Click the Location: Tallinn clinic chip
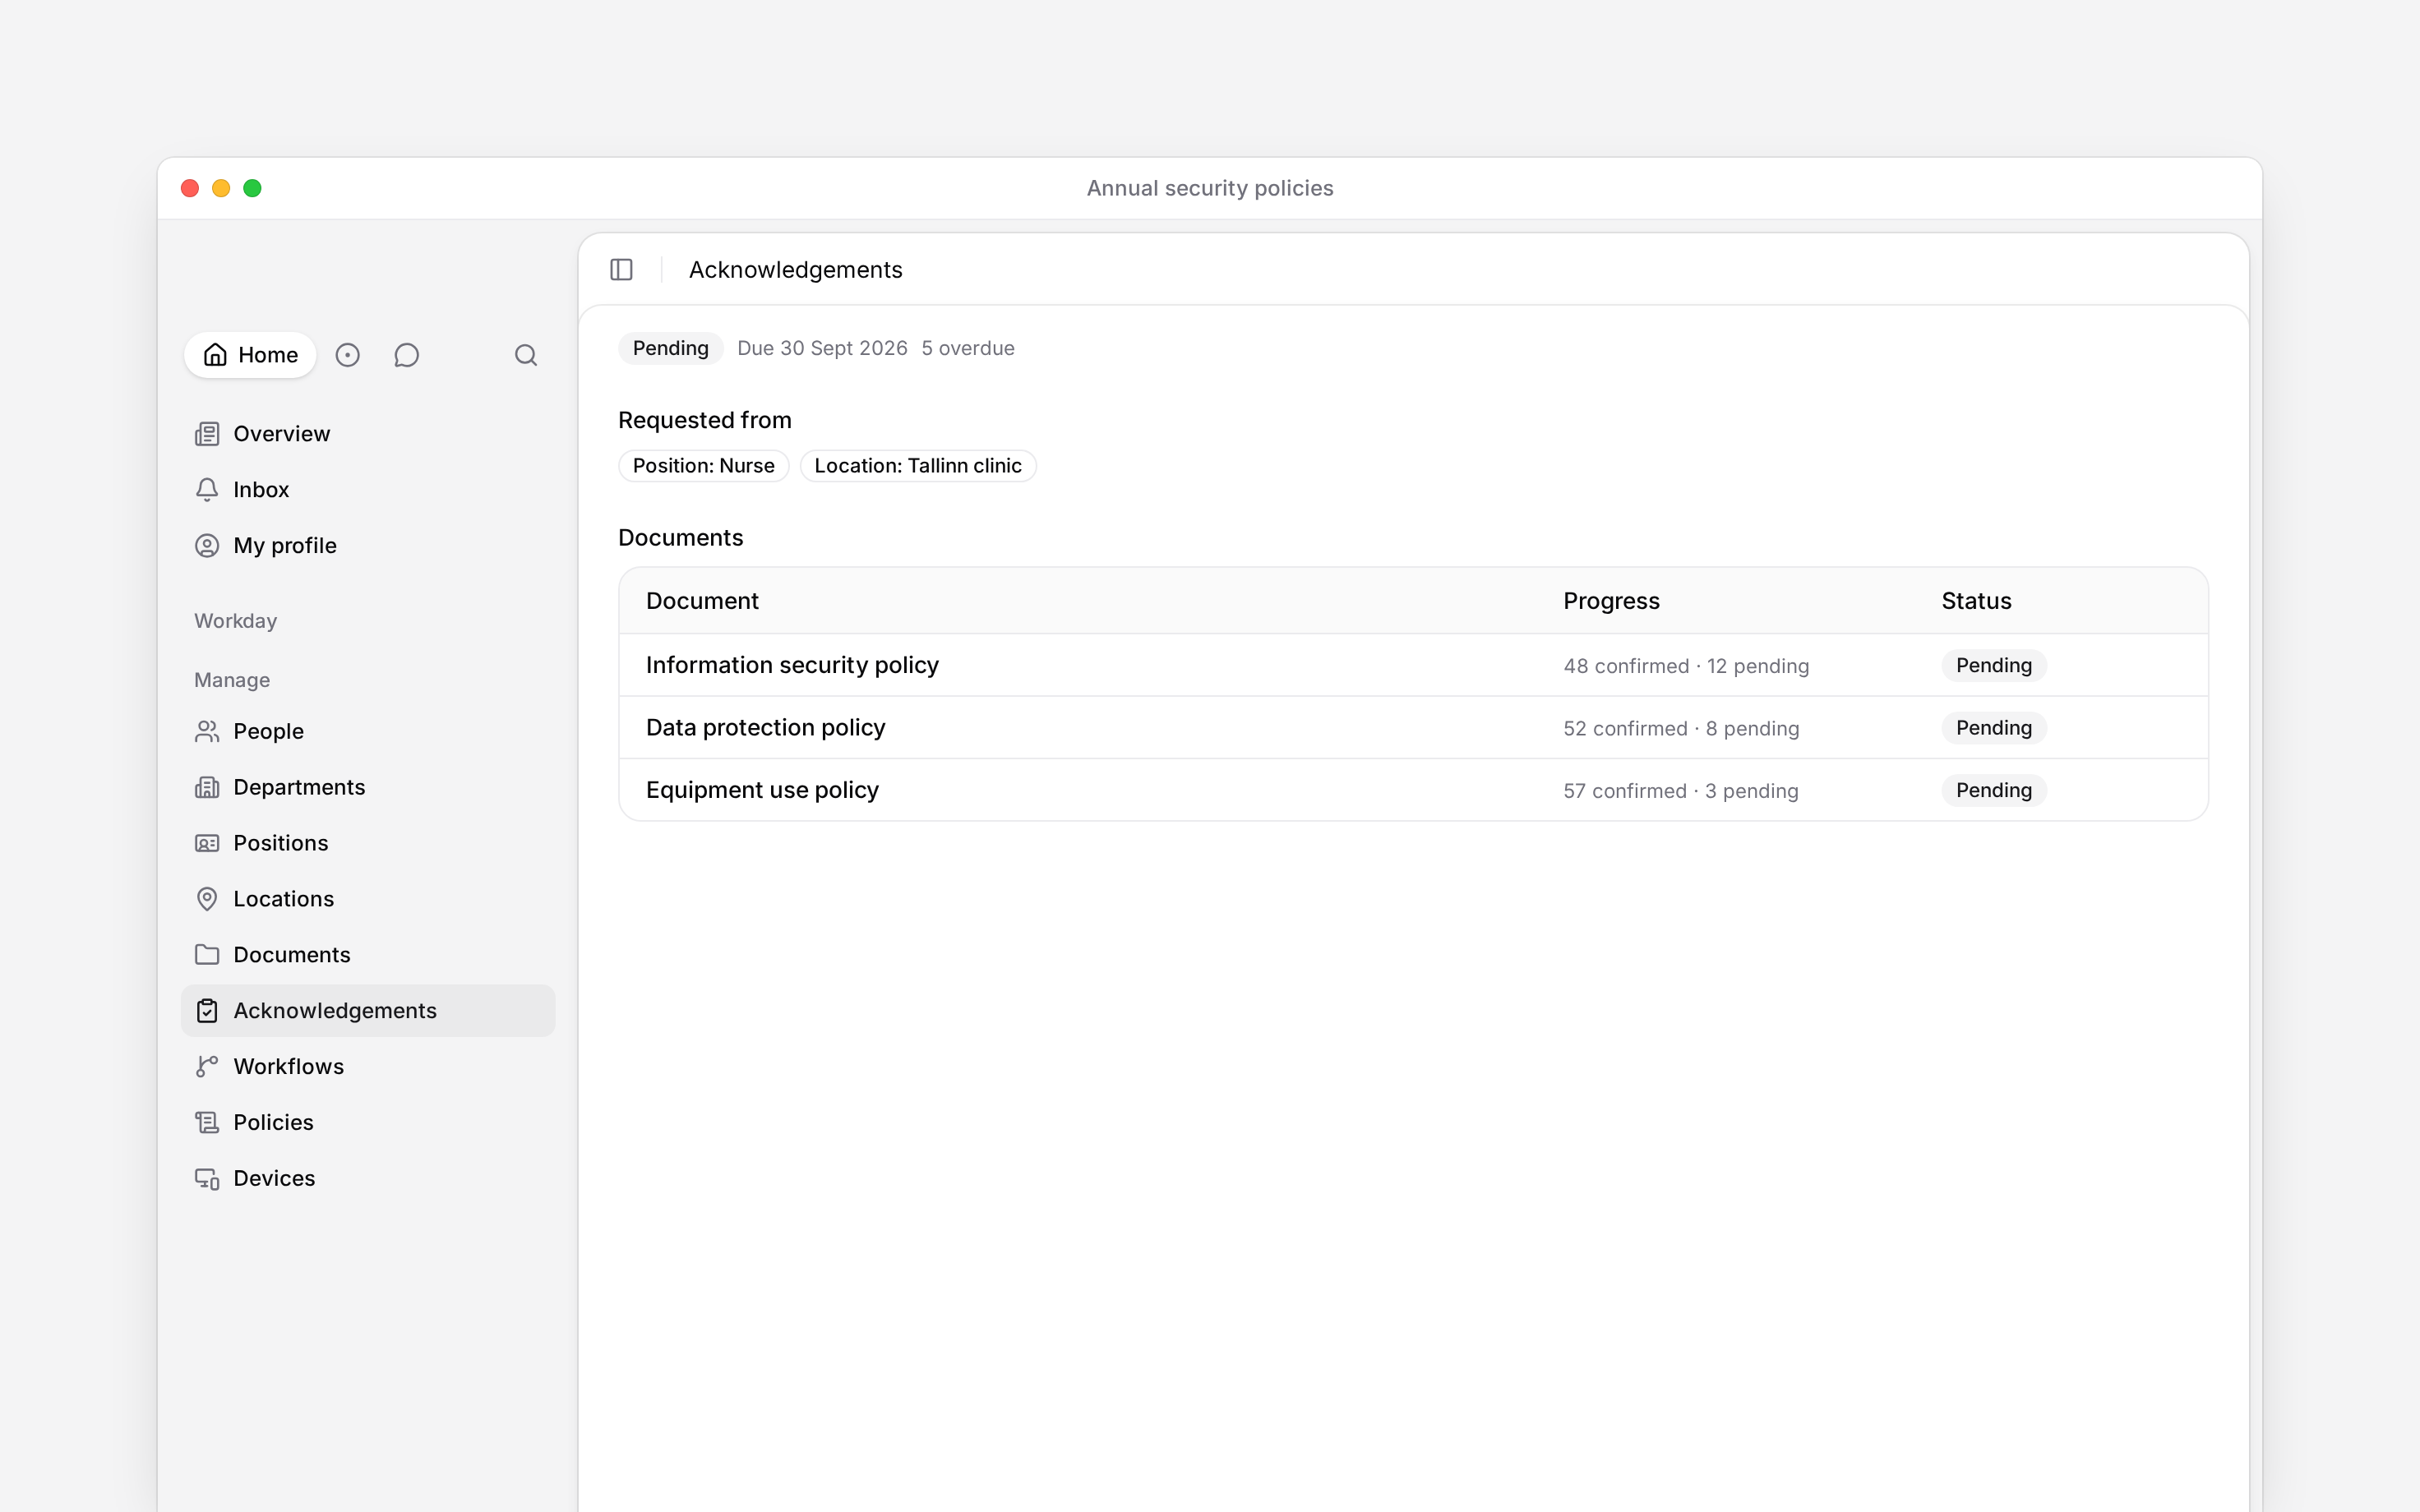The width and height of the screenshot is (2420, 1512). pos(918,466)
